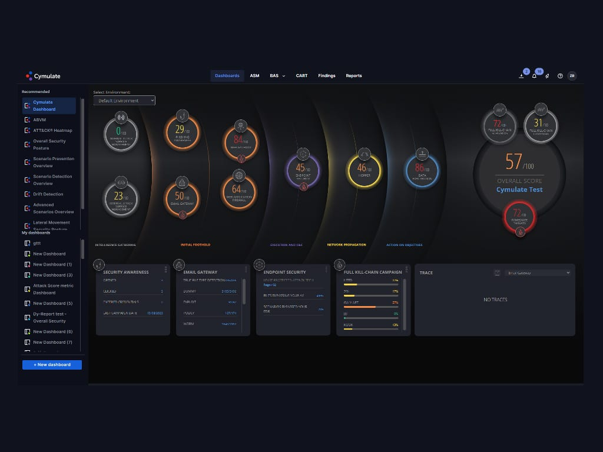Open the ZR user avatar menu
The height and width of the screenshot is (452, 603).
pos(572,76)
